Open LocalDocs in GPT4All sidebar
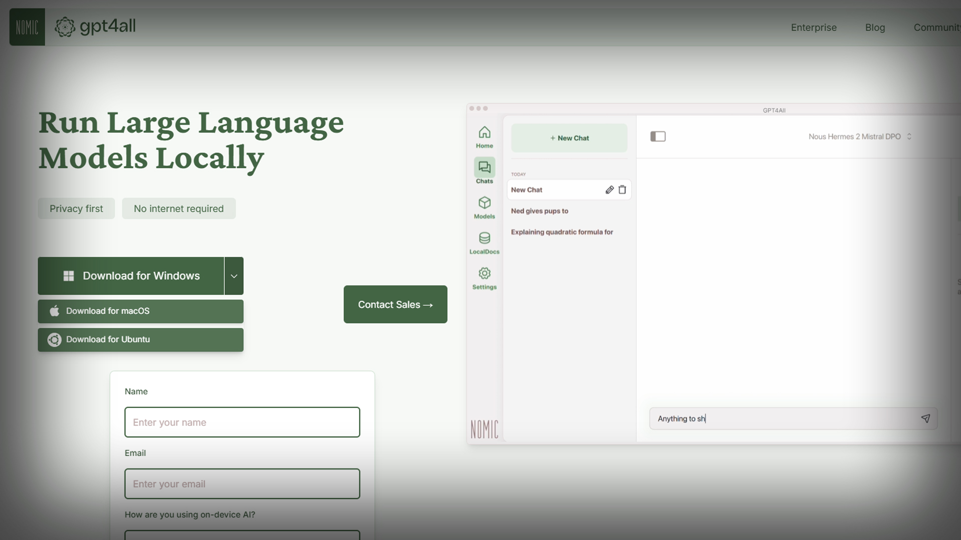 coord(485,243)
